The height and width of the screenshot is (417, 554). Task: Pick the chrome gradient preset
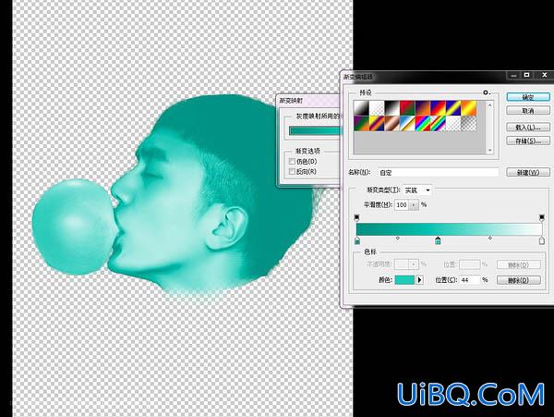(407, 124)
